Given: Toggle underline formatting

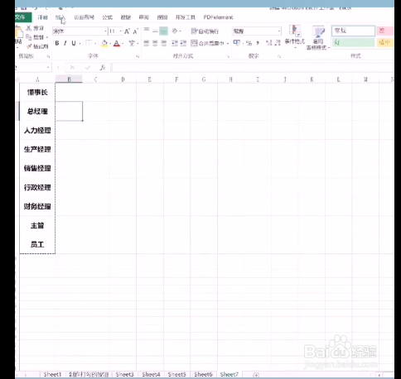Looking at the screenshot, I should click(x=74, y=43).
